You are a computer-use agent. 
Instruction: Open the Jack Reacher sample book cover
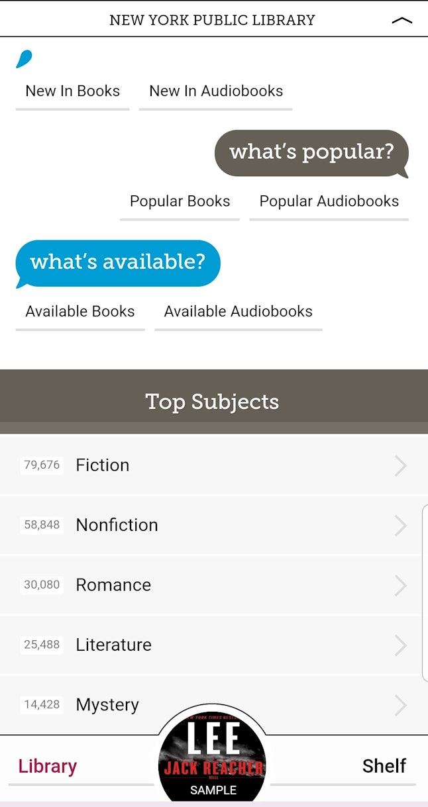(213, 758)
